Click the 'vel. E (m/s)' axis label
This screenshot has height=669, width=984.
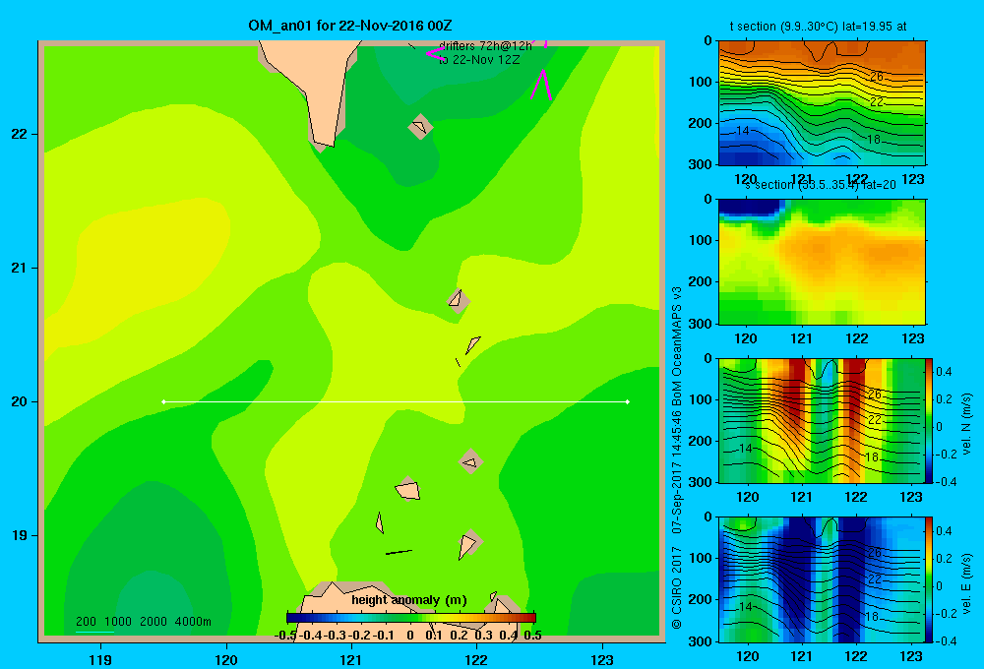[967, 583]
